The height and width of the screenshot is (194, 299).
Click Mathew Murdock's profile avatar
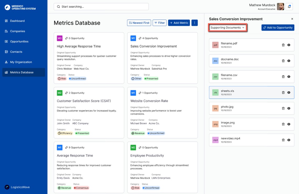click(x=280, y=7)
